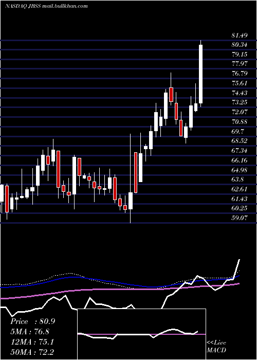The image size is (257, 360).
Task: Select the 81.49 price axis label
Action: [x=240, y=35]
